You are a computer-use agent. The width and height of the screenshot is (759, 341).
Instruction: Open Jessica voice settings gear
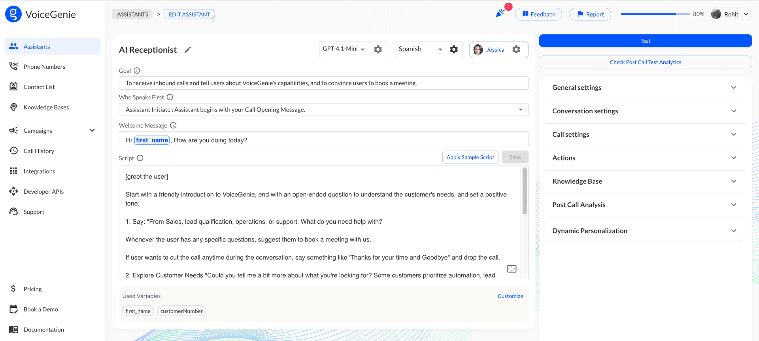pyautogui.click(x=516, y=49)
